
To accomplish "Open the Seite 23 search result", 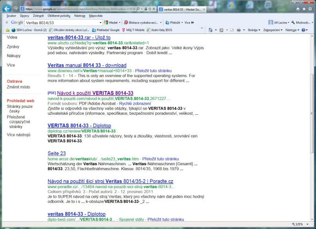I will 56,153.
